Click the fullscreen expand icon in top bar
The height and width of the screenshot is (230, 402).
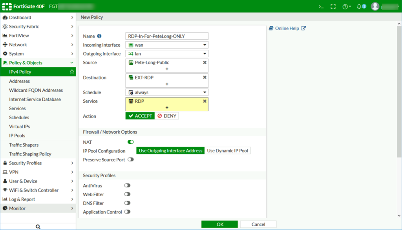pos(333,6)
